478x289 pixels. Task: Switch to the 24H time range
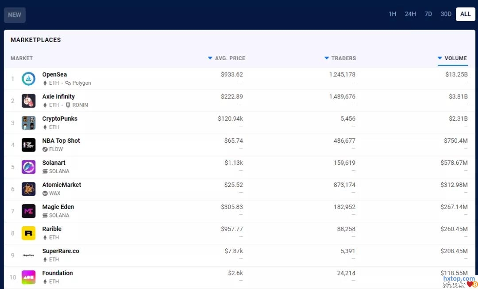pos(410,14)
